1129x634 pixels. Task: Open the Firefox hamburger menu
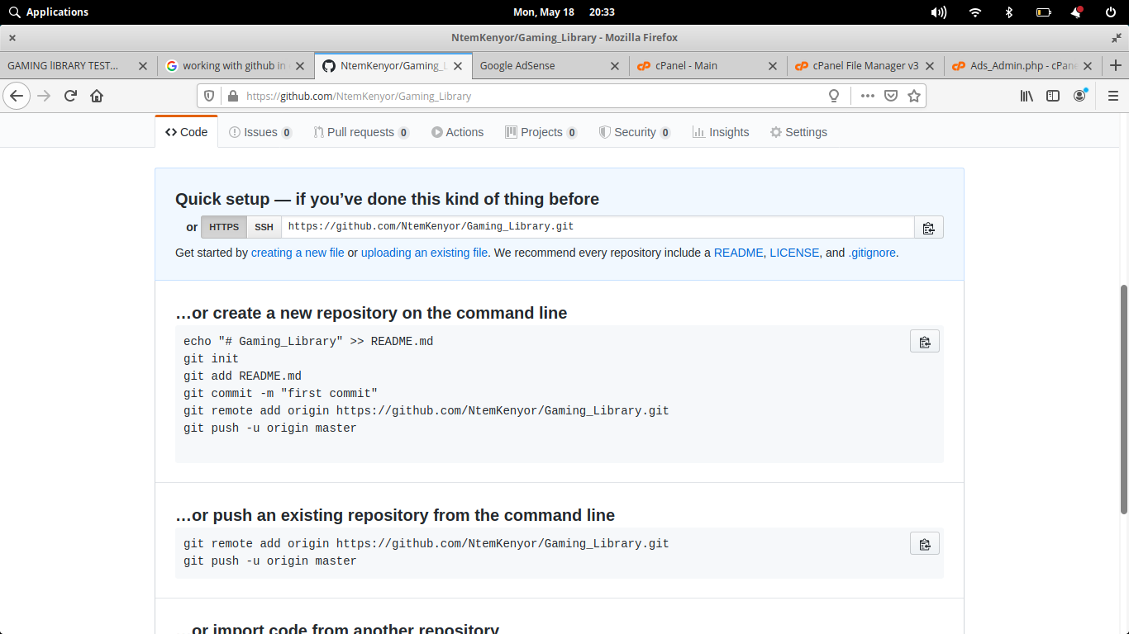1112,96
